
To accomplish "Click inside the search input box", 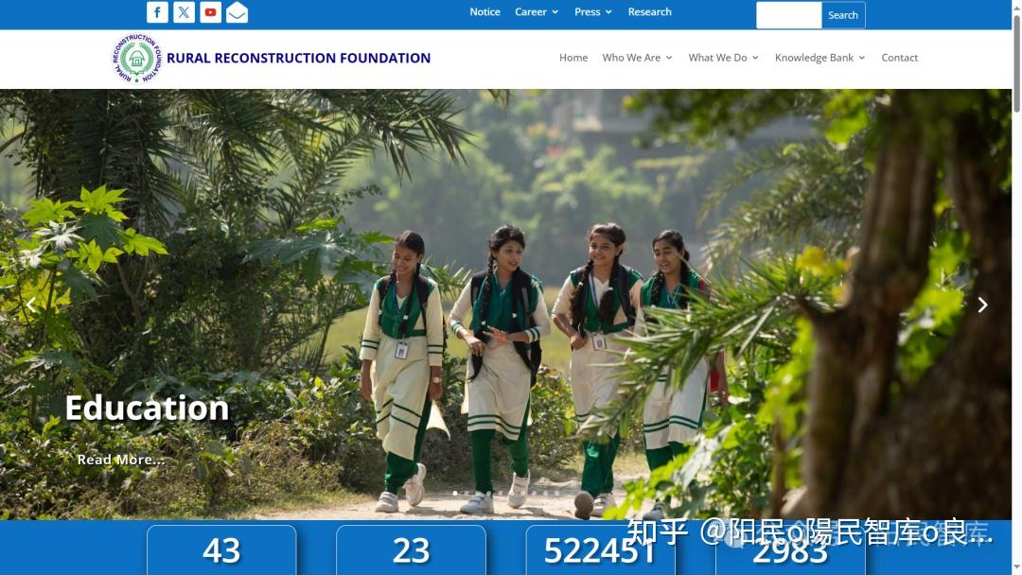I will tap(788, 15).
